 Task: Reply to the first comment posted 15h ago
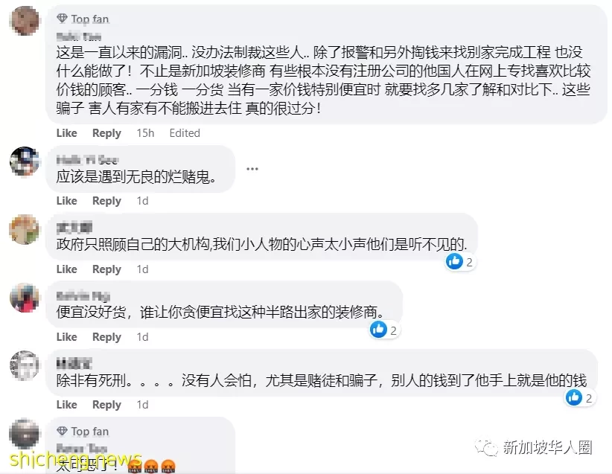(x=106, y=133)
